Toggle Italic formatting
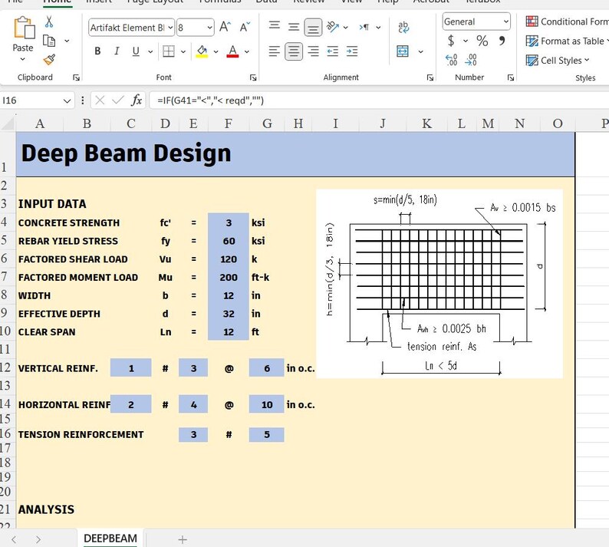The height and width of the screenshot is (547, 609). pos(117,51)
